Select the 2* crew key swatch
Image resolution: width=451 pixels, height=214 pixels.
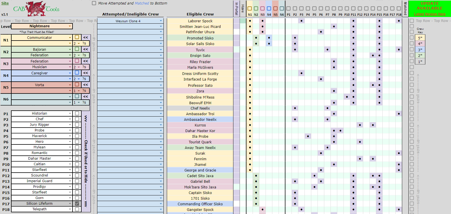[420, 55]
